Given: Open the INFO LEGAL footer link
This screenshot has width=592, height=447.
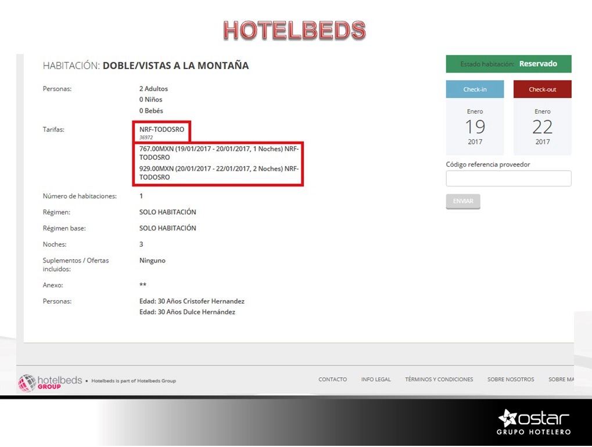Looking at the screenshot, I should pos(376,380).
